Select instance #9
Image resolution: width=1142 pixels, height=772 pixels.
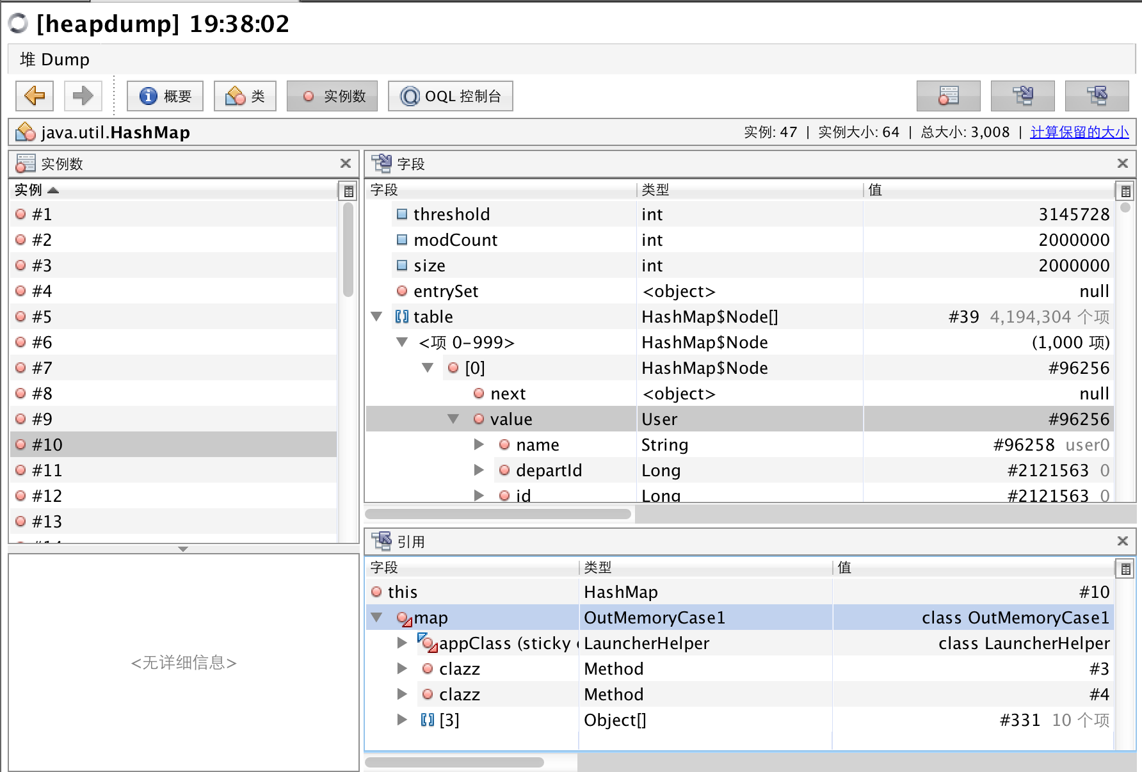[x=173, y=419]
